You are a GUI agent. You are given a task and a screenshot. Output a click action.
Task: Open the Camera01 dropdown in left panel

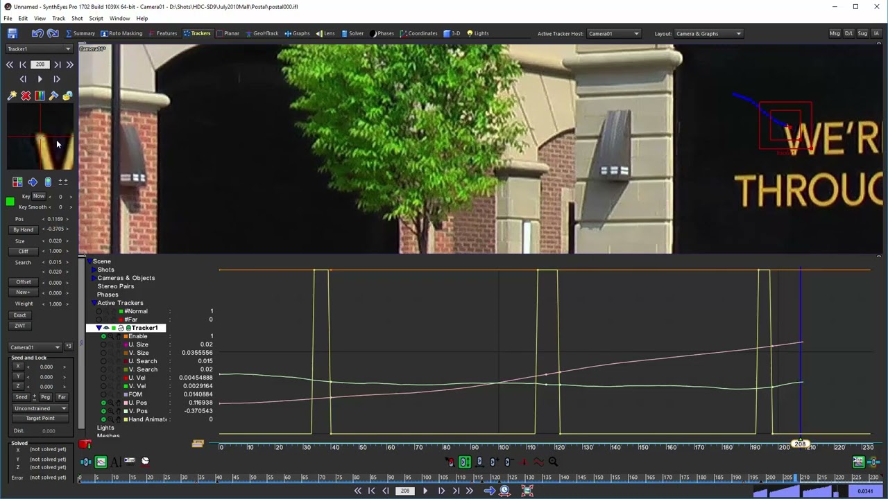35,347
